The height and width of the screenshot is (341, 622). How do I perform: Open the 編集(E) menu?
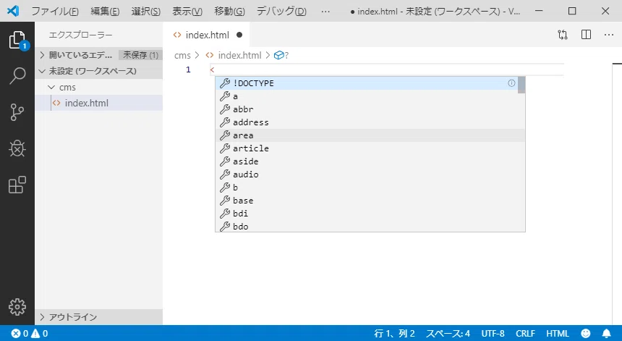(105, 11)
